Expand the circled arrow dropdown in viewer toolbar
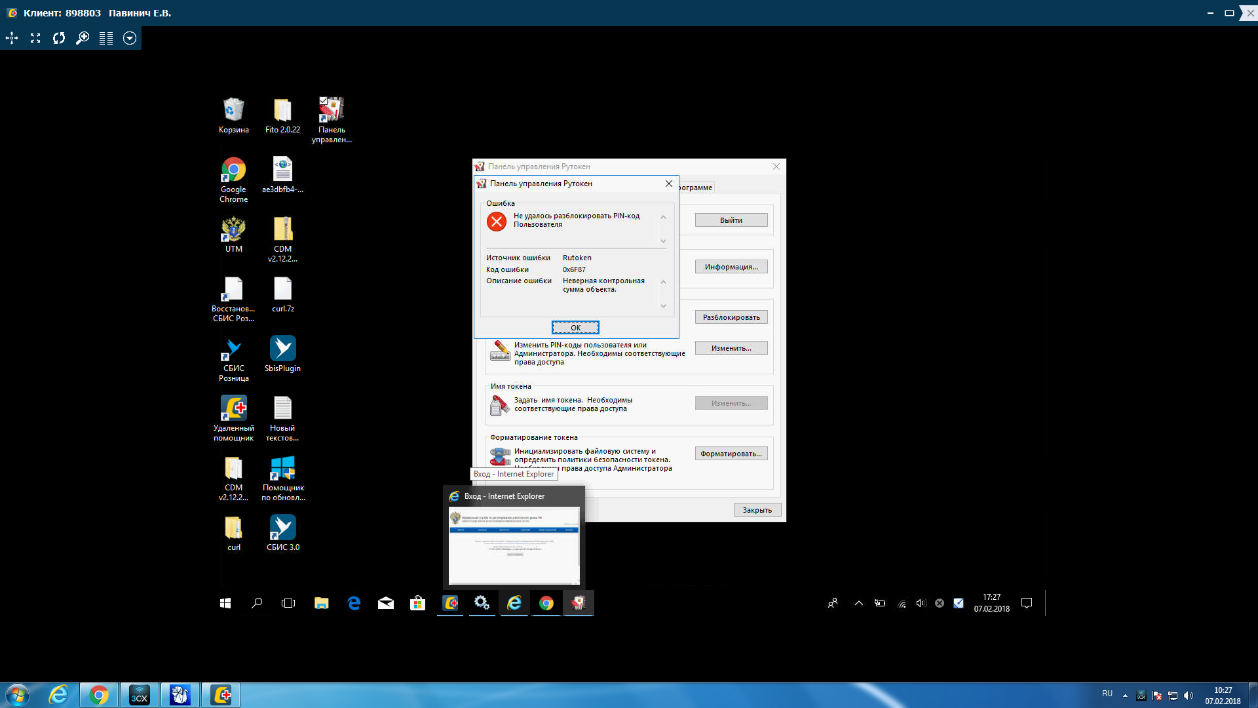 tap(130, 38)
